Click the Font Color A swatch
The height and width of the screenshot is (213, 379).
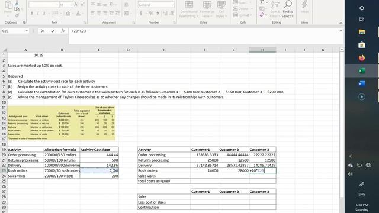point(78,14)
